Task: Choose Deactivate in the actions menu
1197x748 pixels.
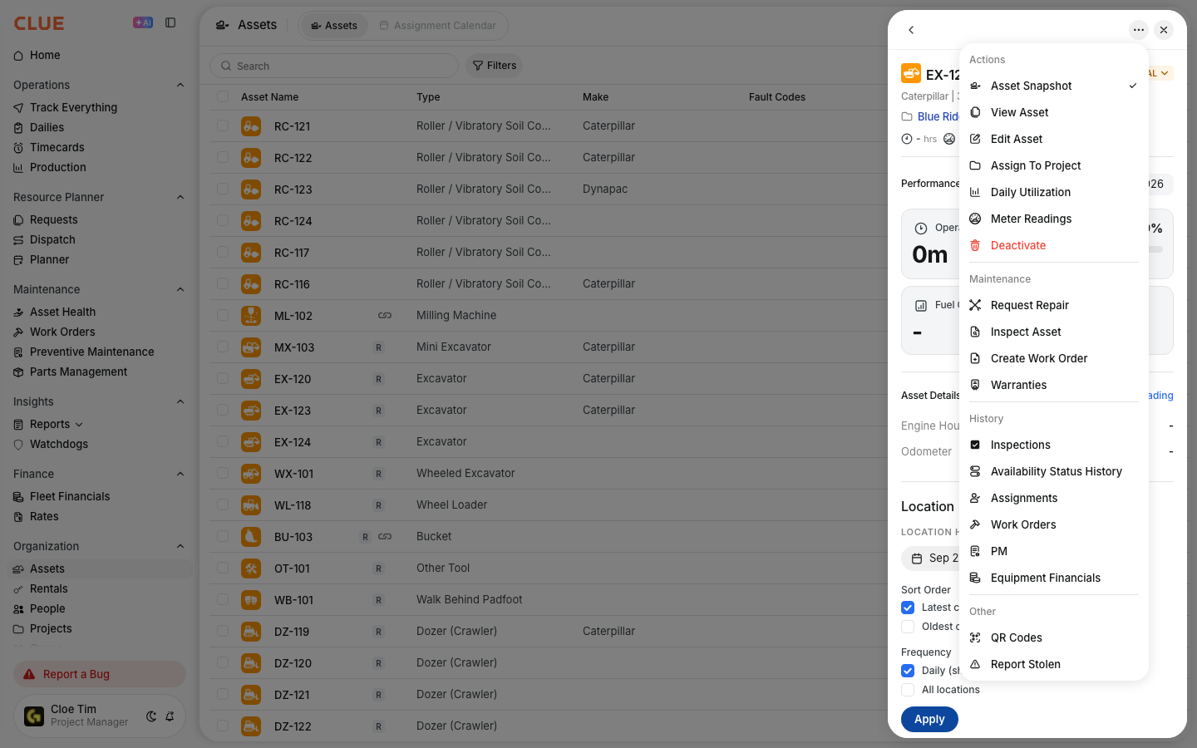Action: coord(1054,245)
